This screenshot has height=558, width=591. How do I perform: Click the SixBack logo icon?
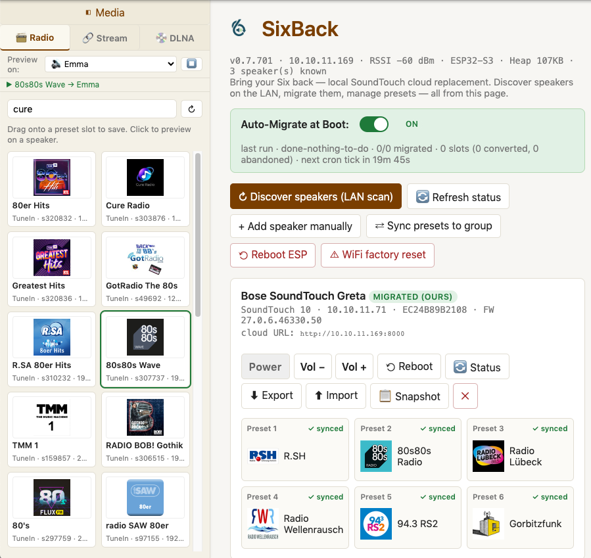tap(239, 28)
